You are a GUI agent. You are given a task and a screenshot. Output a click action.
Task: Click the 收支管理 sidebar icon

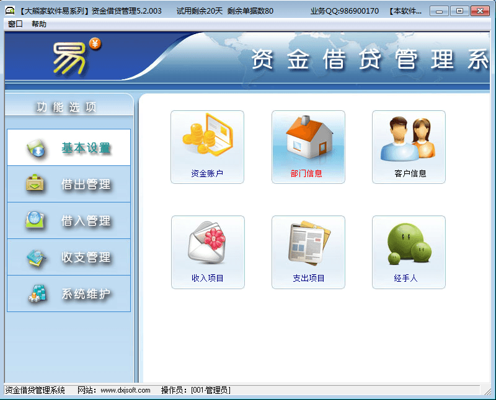coord(36,258)
